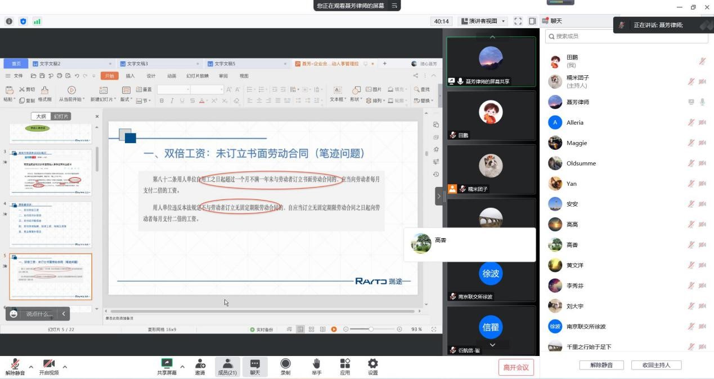The height and width of the screenshot is (379, 714).
Task: Click the Bold B icon in WPS ribbon
Action: [x=161, y=101]
